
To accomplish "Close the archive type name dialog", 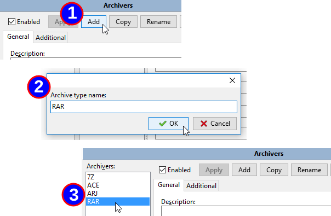I will [232, 80].
